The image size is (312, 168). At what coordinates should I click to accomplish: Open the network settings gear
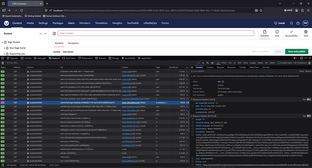point(309,63)
